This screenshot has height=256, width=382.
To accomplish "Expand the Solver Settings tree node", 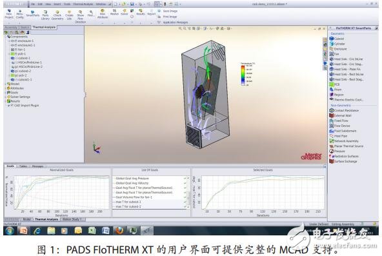I will pos(6,97).
